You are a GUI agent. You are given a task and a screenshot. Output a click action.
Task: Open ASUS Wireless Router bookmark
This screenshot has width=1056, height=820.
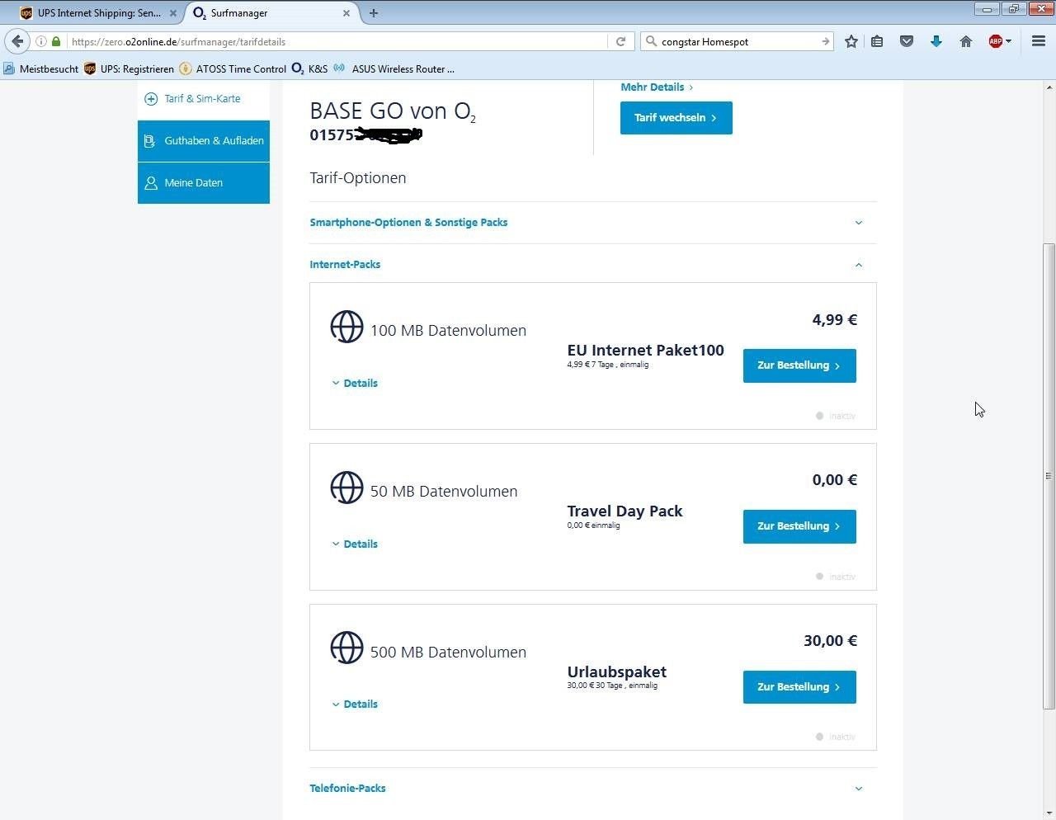pos(394,69)
